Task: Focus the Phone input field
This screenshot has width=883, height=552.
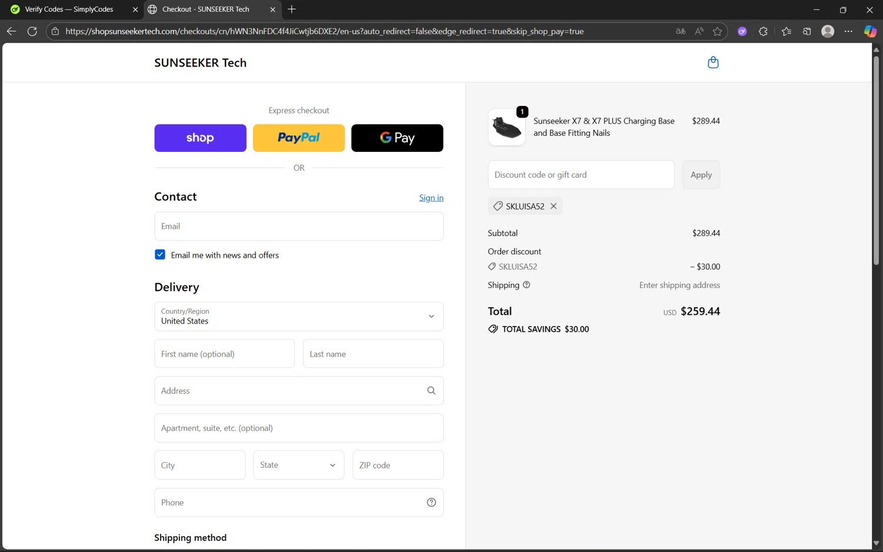Action: 299,503
